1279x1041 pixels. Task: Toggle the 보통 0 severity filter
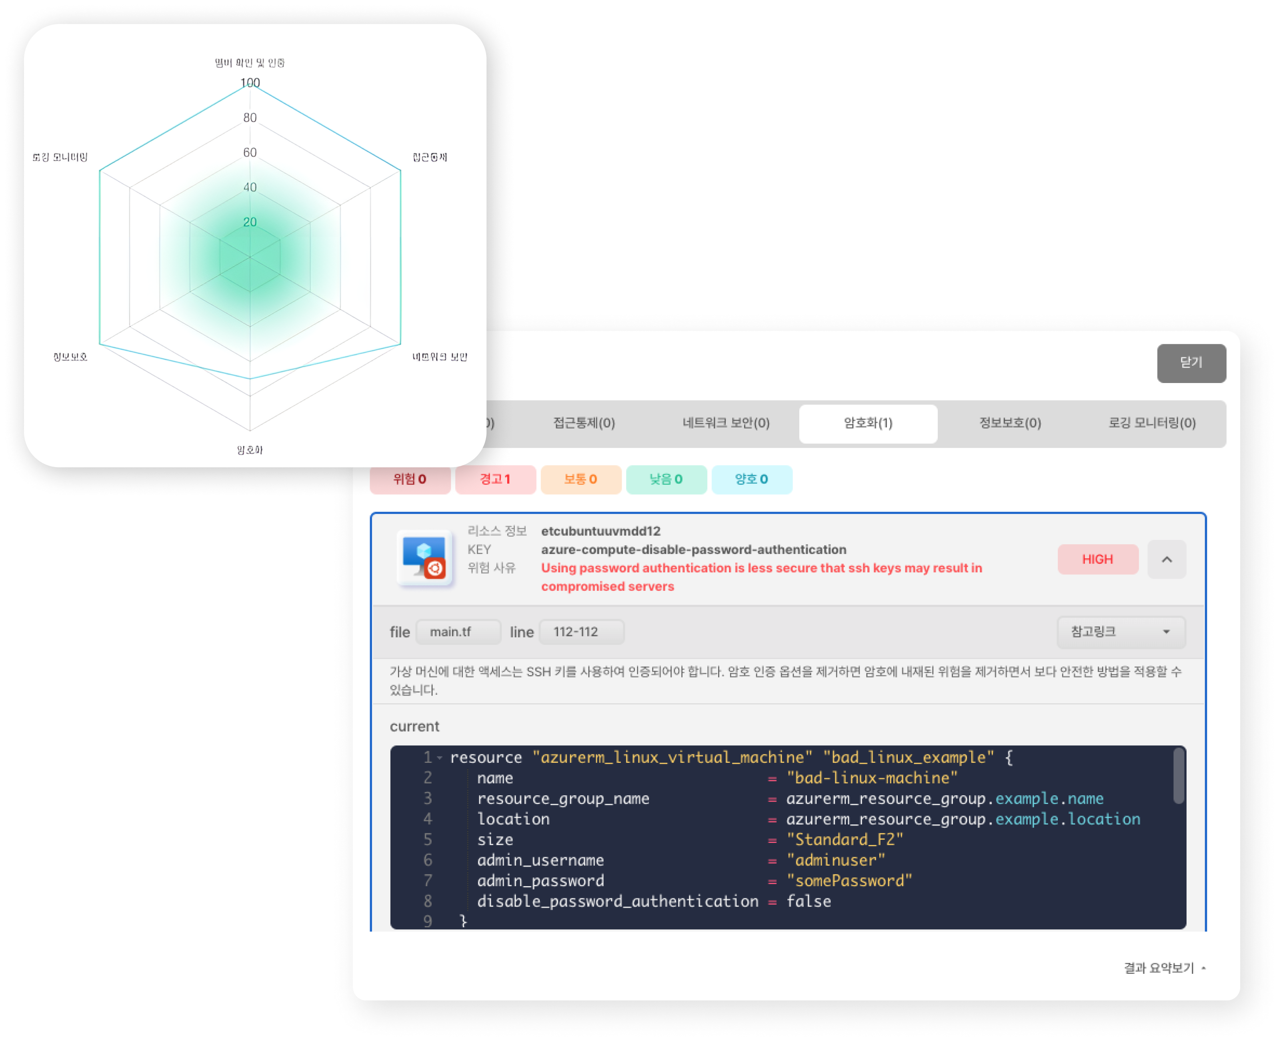pyautogui.click(x=580, y=479)
